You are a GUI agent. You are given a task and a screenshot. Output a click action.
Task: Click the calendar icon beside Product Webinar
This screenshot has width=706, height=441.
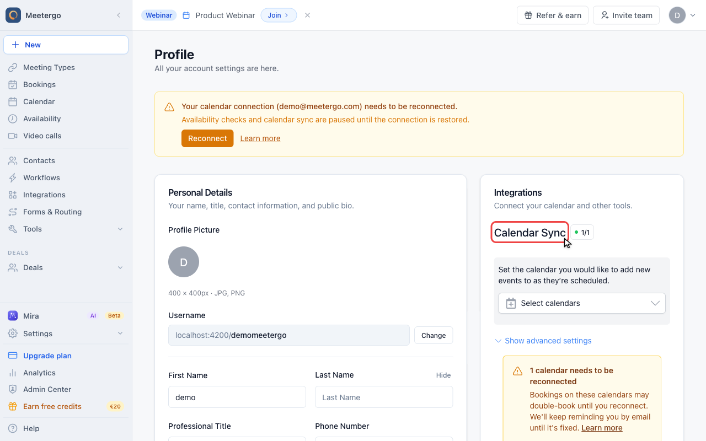186,15
